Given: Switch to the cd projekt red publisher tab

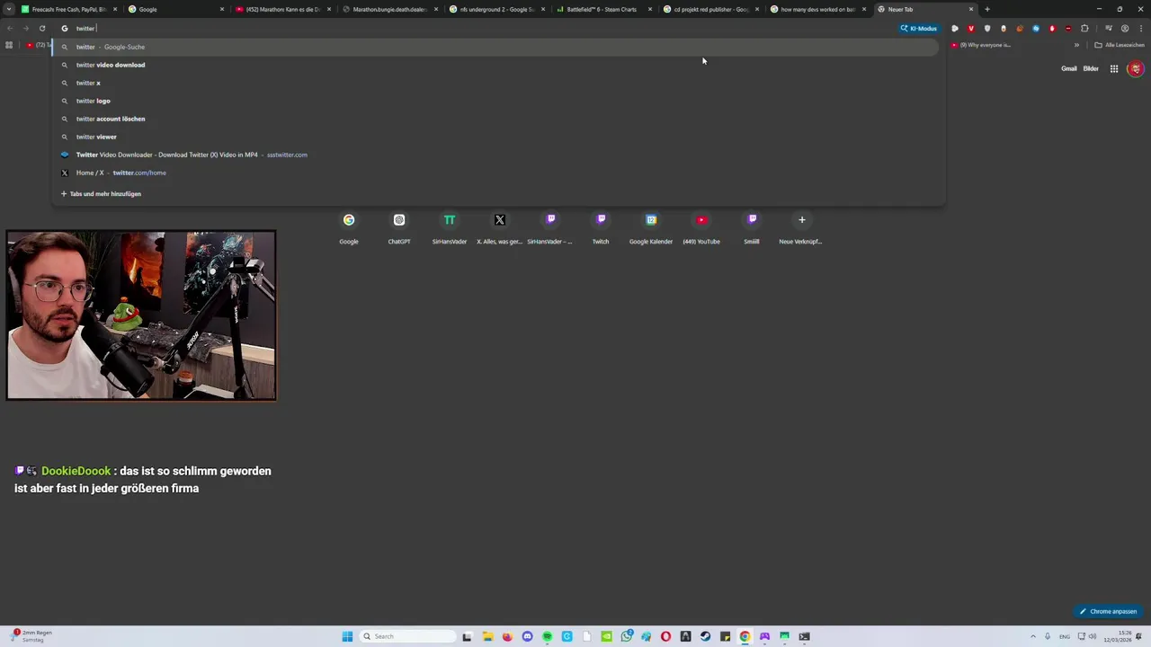Looking at the screenshot, I should tap(710, 9).
